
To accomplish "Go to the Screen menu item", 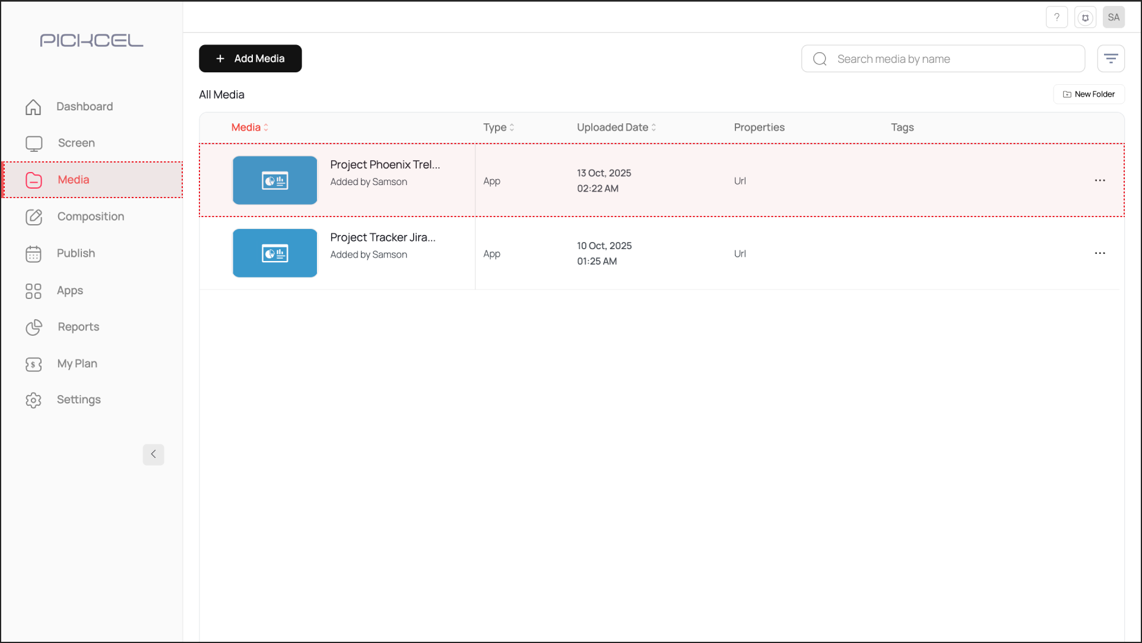I will [76, 143].
